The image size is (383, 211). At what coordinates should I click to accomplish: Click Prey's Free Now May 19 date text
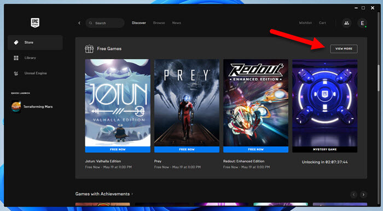pyautogui.click(x=177, y=167)
